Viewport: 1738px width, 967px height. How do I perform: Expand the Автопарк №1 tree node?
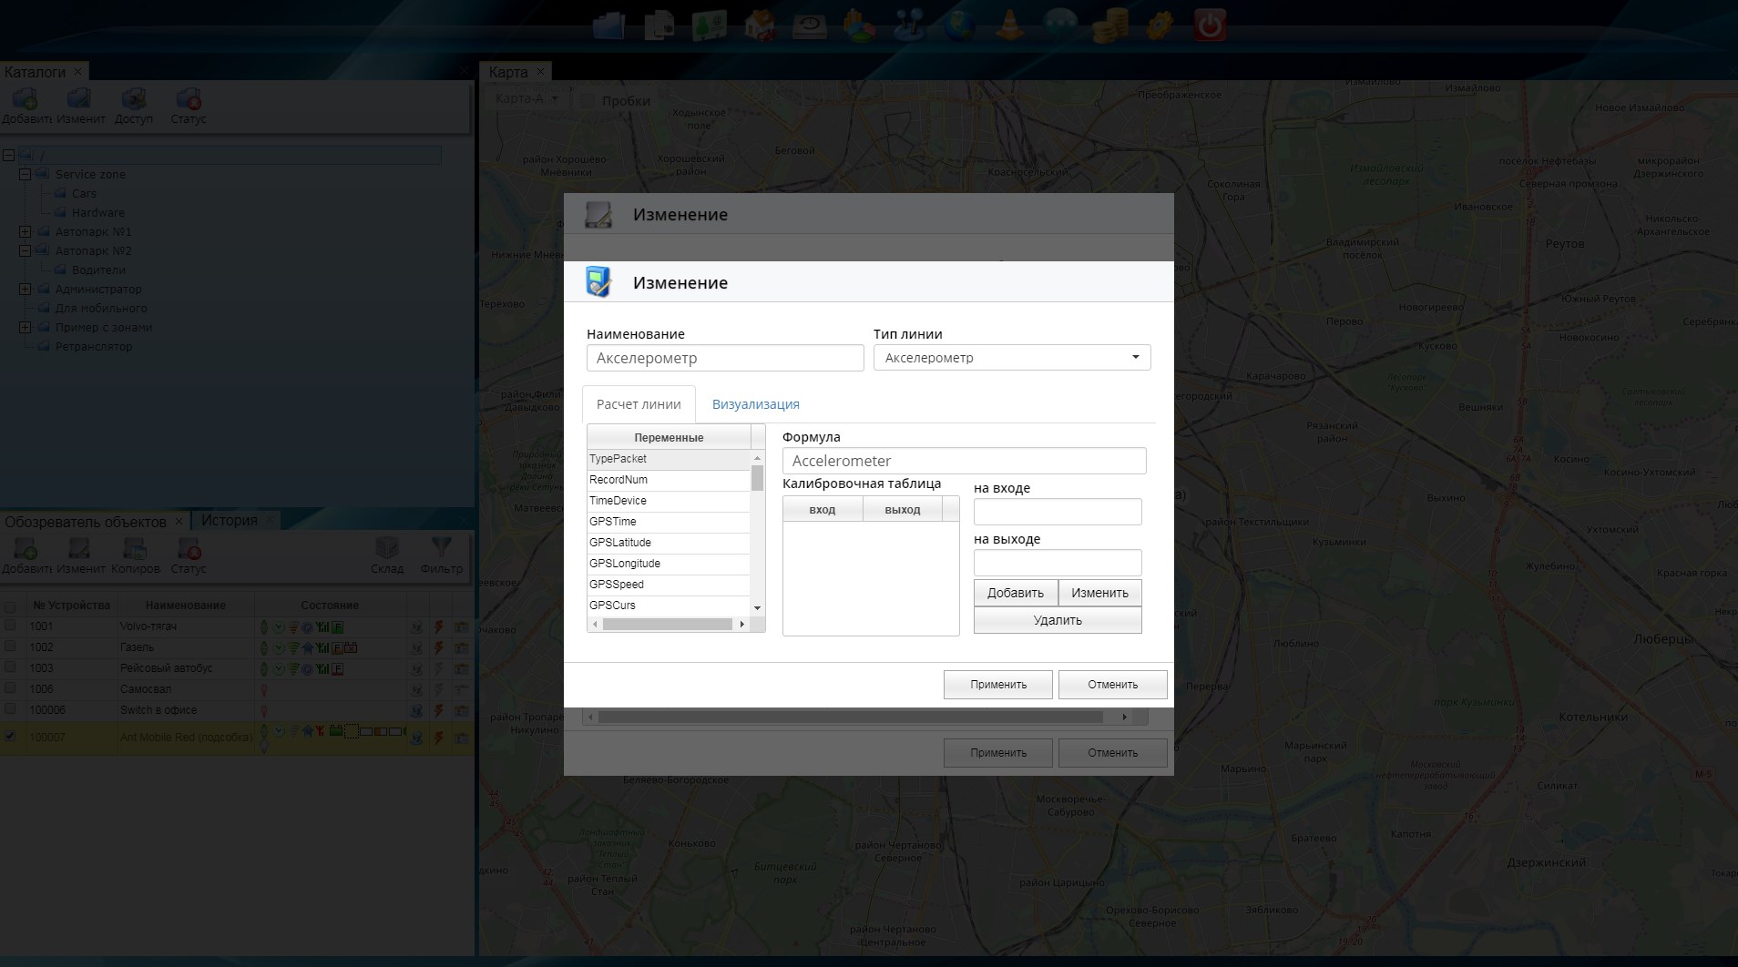(x=26, y=231)
